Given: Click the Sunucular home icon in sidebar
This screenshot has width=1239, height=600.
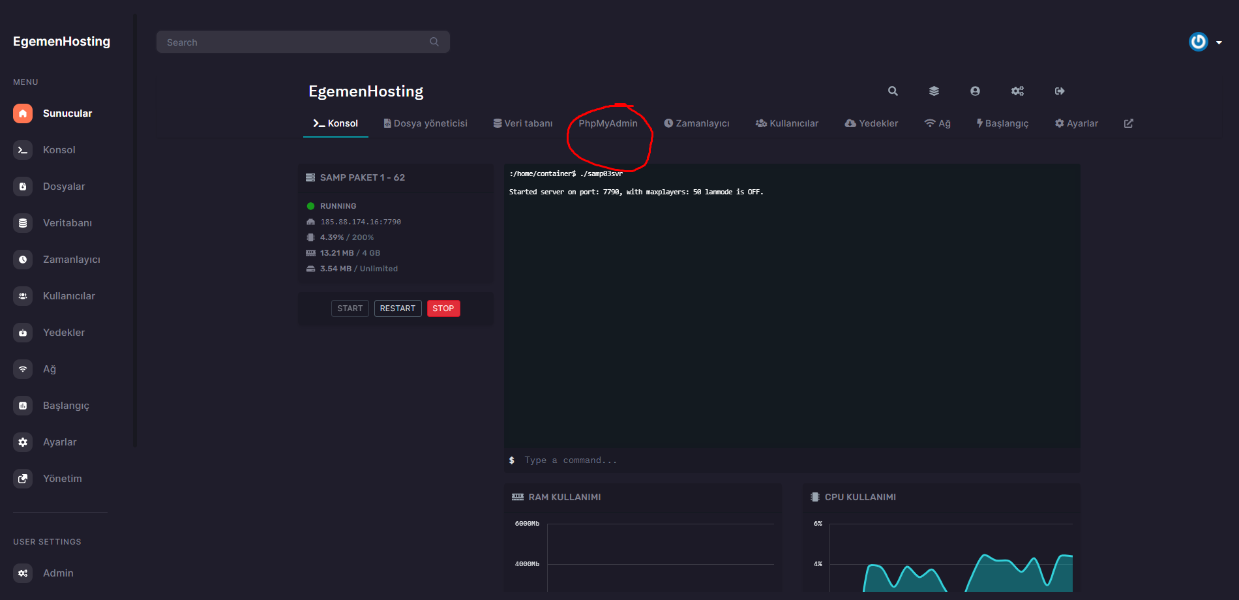Looking at the screenshot, I should coord(23,113).
